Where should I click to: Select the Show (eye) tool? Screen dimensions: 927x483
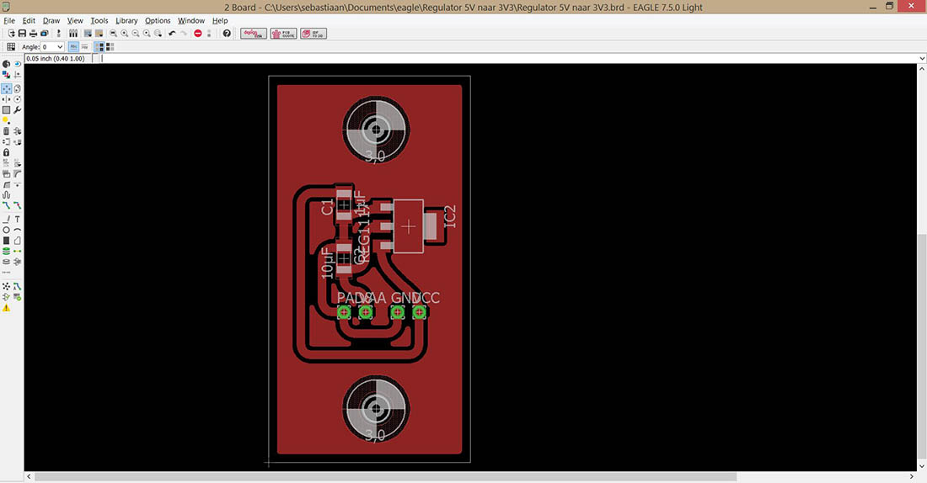point(17,64)
